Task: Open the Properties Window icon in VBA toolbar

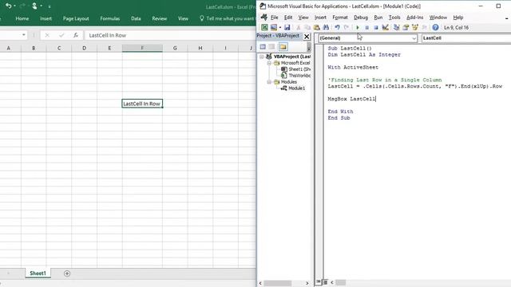Action: point(406,28)
